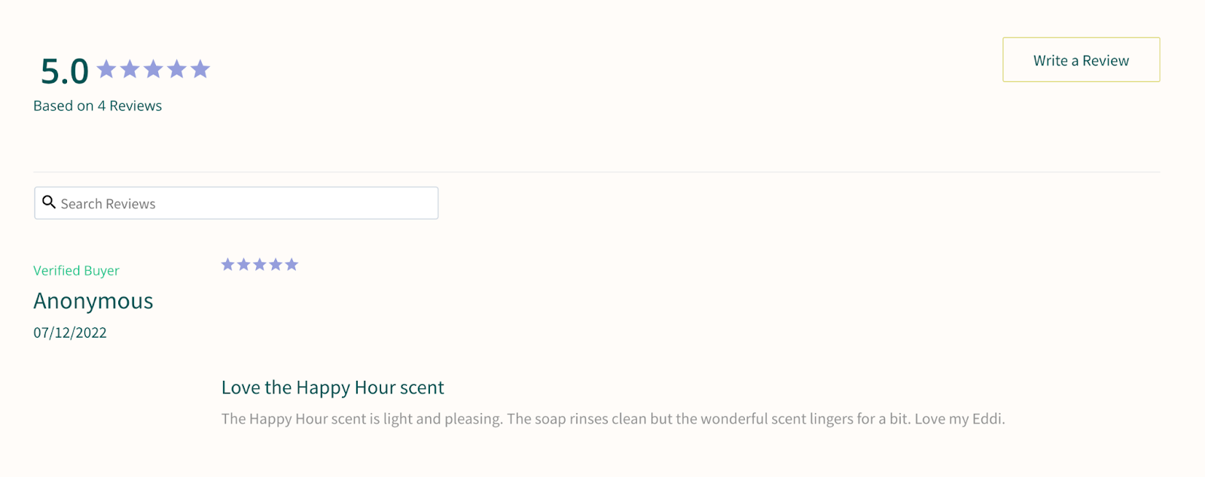The width and height of the screenshot is (1205, 477).
Task: Click the first star in overall rating
Action: click(x=107, y=69)
